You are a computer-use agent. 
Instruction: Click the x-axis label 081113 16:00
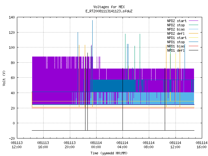[x=43, y=145]
